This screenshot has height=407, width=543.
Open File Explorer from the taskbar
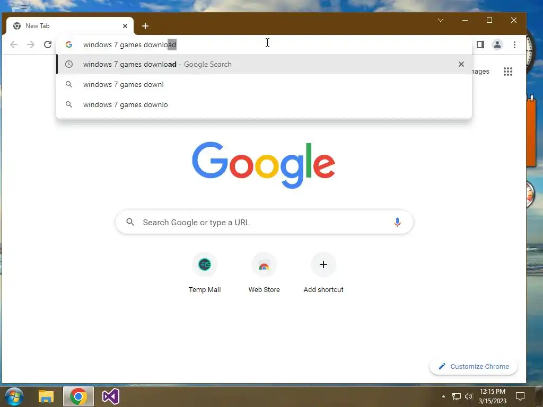coord(46,396)
